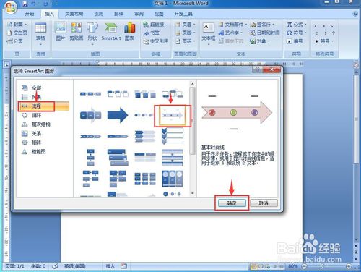Open the Header (页眉) dropdown
This screenshot has width=361, height=272.
(186, 25)
